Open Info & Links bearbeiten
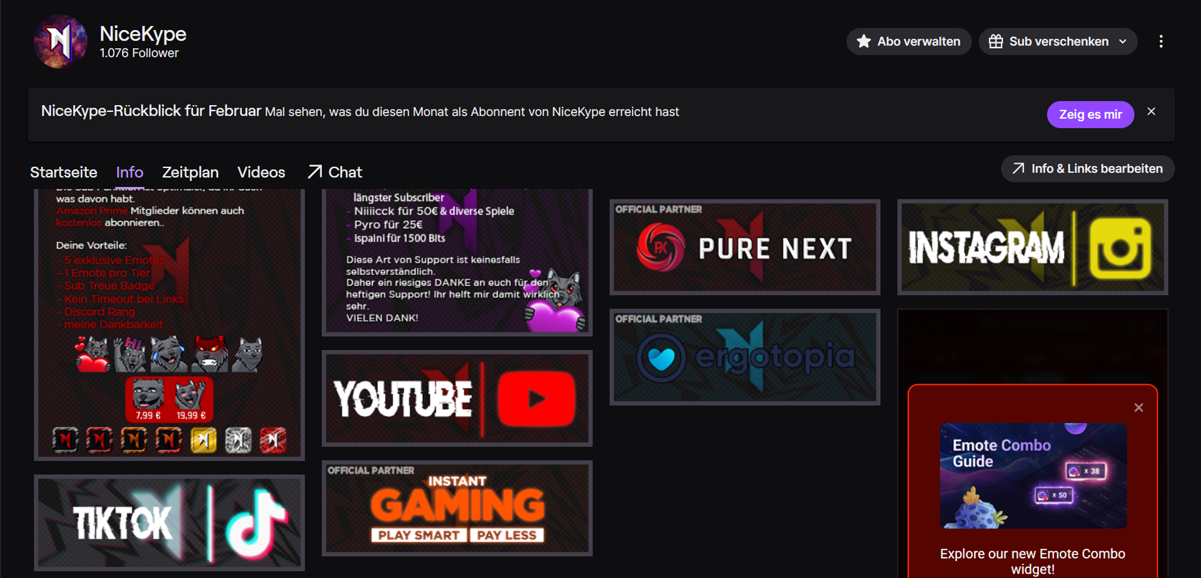The image size is (1201, 578). point(1087,169)
